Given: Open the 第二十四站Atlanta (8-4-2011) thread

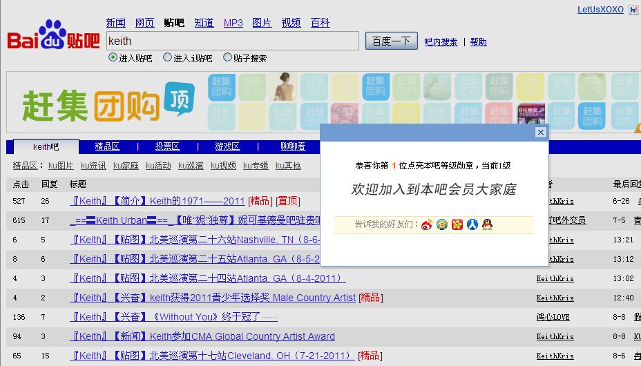Looking at the screenshot, I should tap(208, 278).
